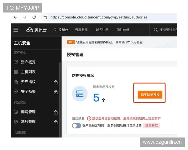Click the 购买防护授权 orange button
188x150 pixels.
(x=150, y=95)
